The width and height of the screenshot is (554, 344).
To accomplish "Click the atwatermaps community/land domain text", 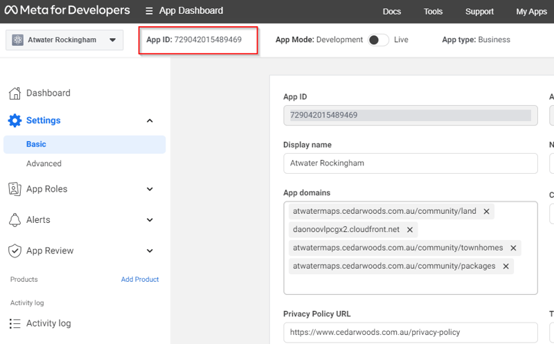I will tap(384, 211).
